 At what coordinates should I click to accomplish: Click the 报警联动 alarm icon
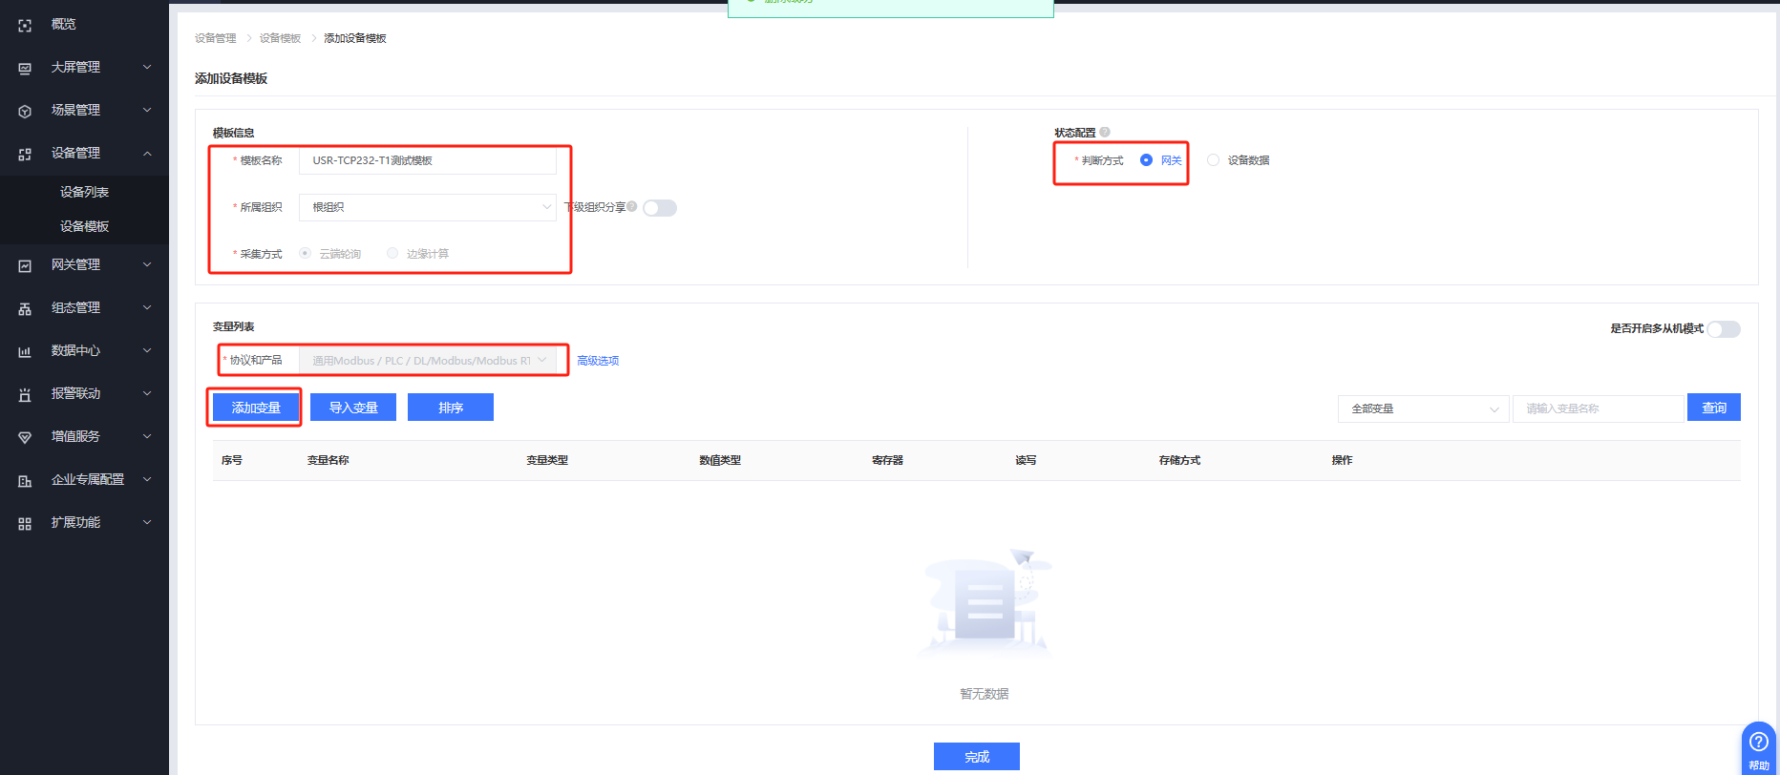tap(25, 394)
